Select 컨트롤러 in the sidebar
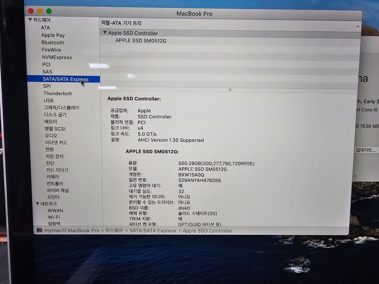 [55, 184]
